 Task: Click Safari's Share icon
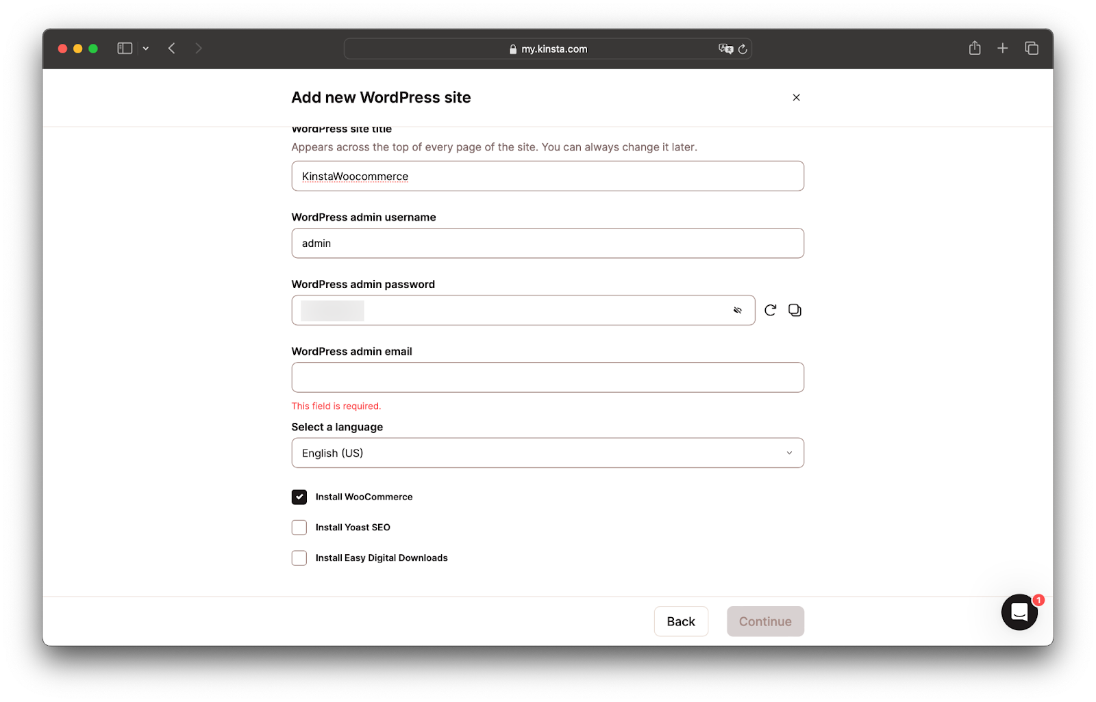[975, 48]
